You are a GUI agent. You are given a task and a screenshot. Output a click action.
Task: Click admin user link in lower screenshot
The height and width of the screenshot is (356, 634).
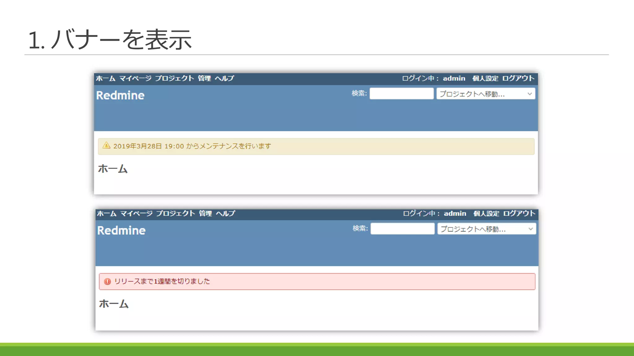(455, 214)
